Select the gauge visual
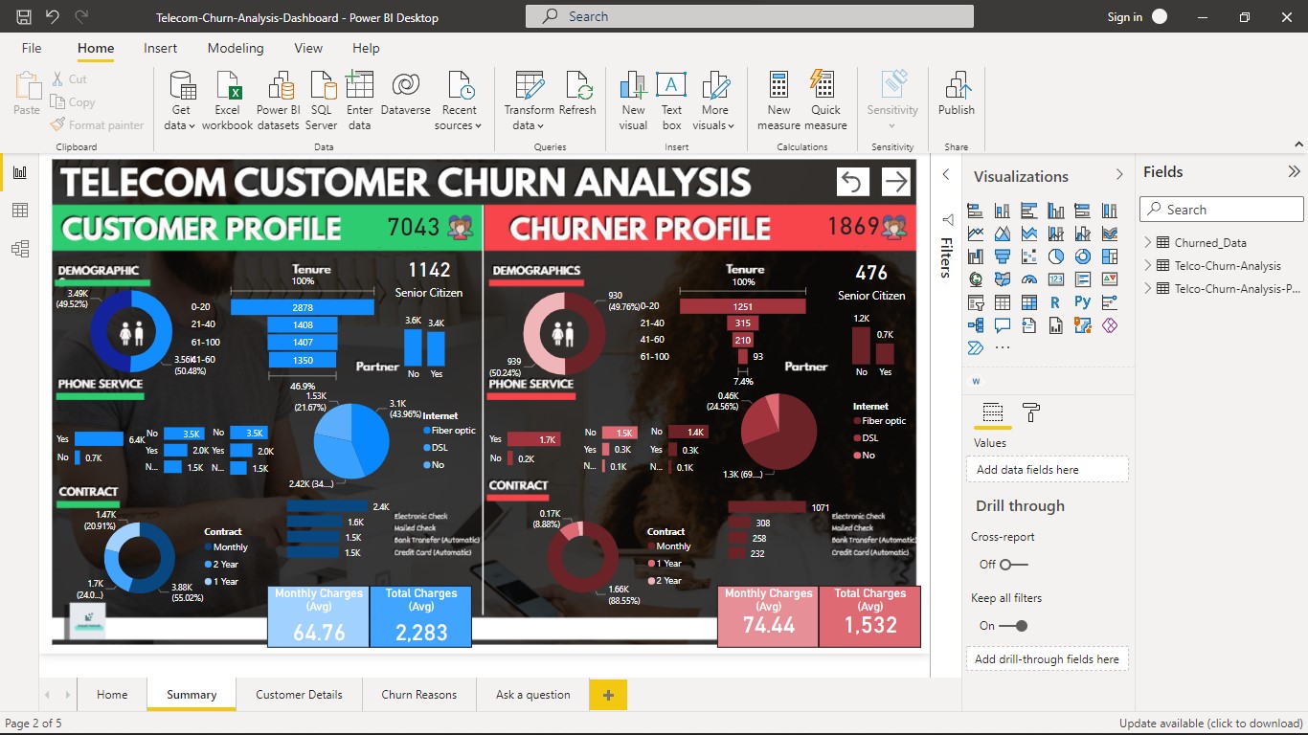The image size is (1308, 735). tap(1029, 279)
